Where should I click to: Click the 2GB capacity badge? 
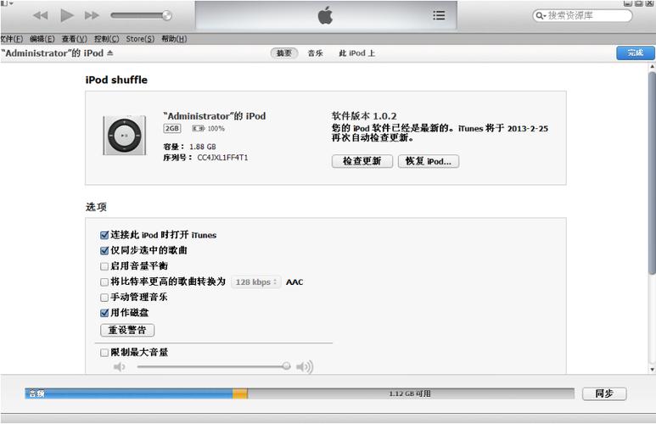click(172, 128)
